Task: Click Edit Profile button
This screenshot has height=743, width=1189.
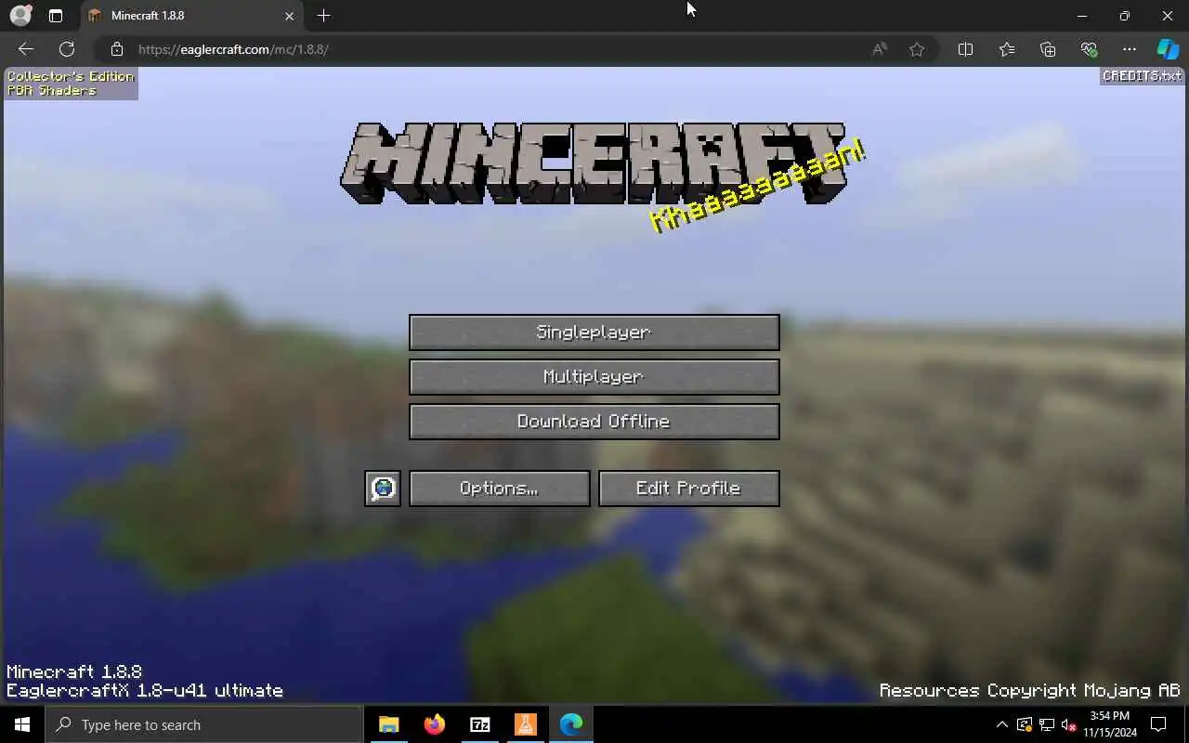Action: pos(688,489)
